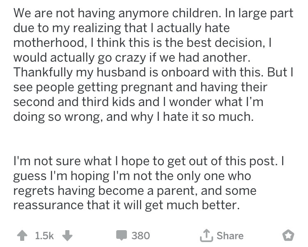Viewport: 308px width, 247px height.
Task: Click the line starting 'due to my realizing'
Action: pos(122,28)
